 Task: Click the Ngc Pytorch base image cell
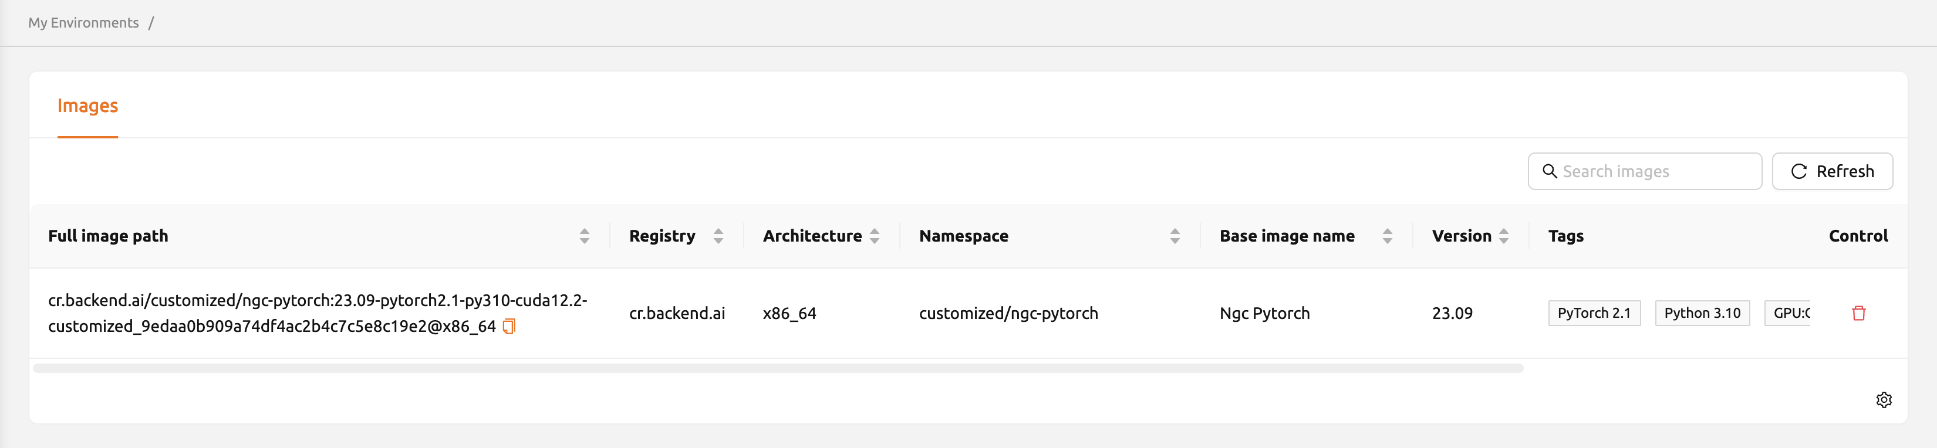[x=1265, y=314]
